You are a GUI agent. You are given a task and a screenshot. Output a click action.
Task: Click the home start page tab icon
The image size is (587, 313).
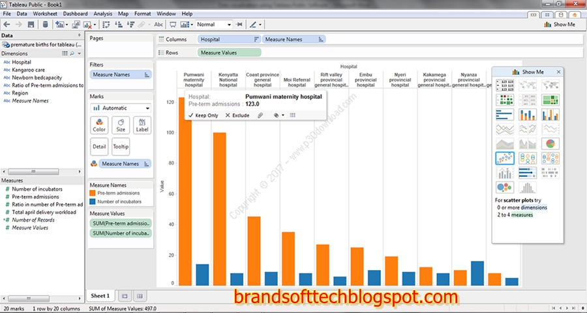(x=574, y=14)
